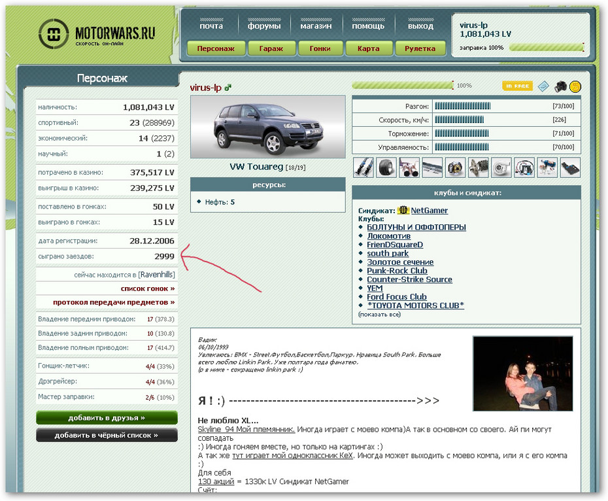
Task: Click the male gender icon beside virus-lp
Action: click(x=228, y=88)
